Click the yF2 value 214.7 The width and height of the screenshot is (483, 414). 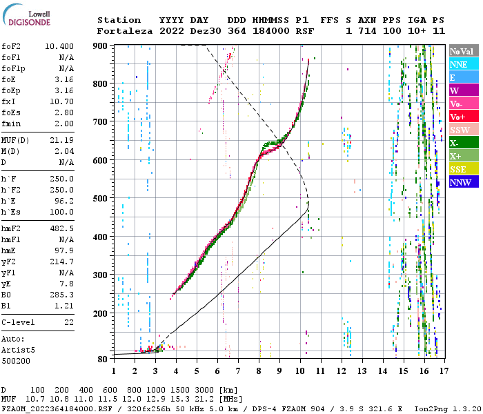[x=61, y=262]
